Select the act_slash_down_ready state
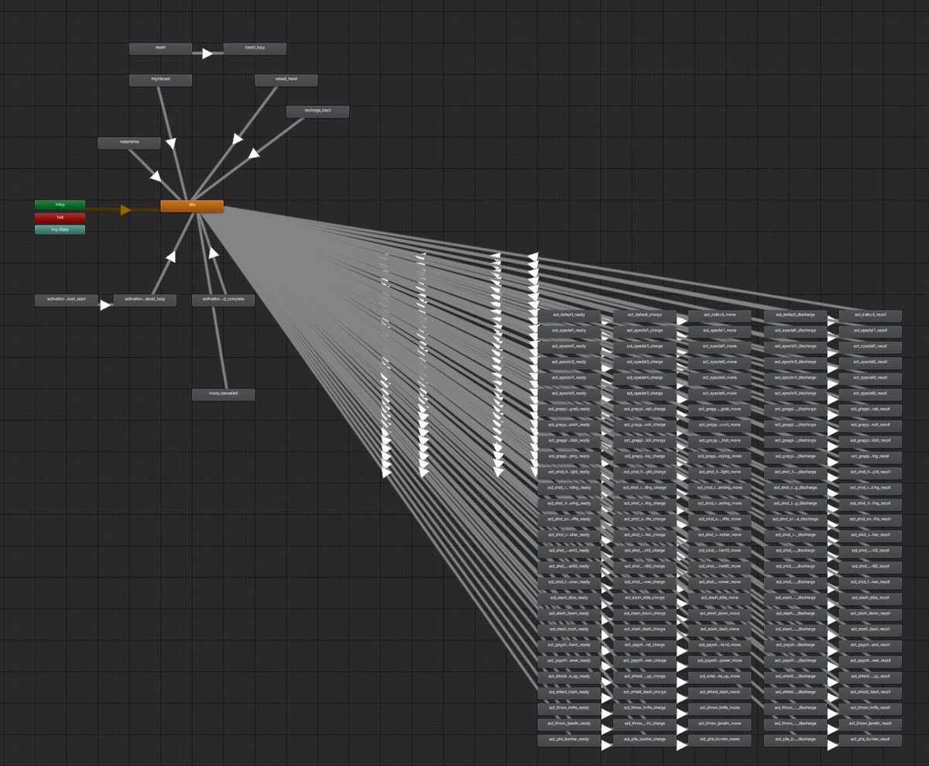This screenshot has width=929, height=766. (x=569, y=614)
